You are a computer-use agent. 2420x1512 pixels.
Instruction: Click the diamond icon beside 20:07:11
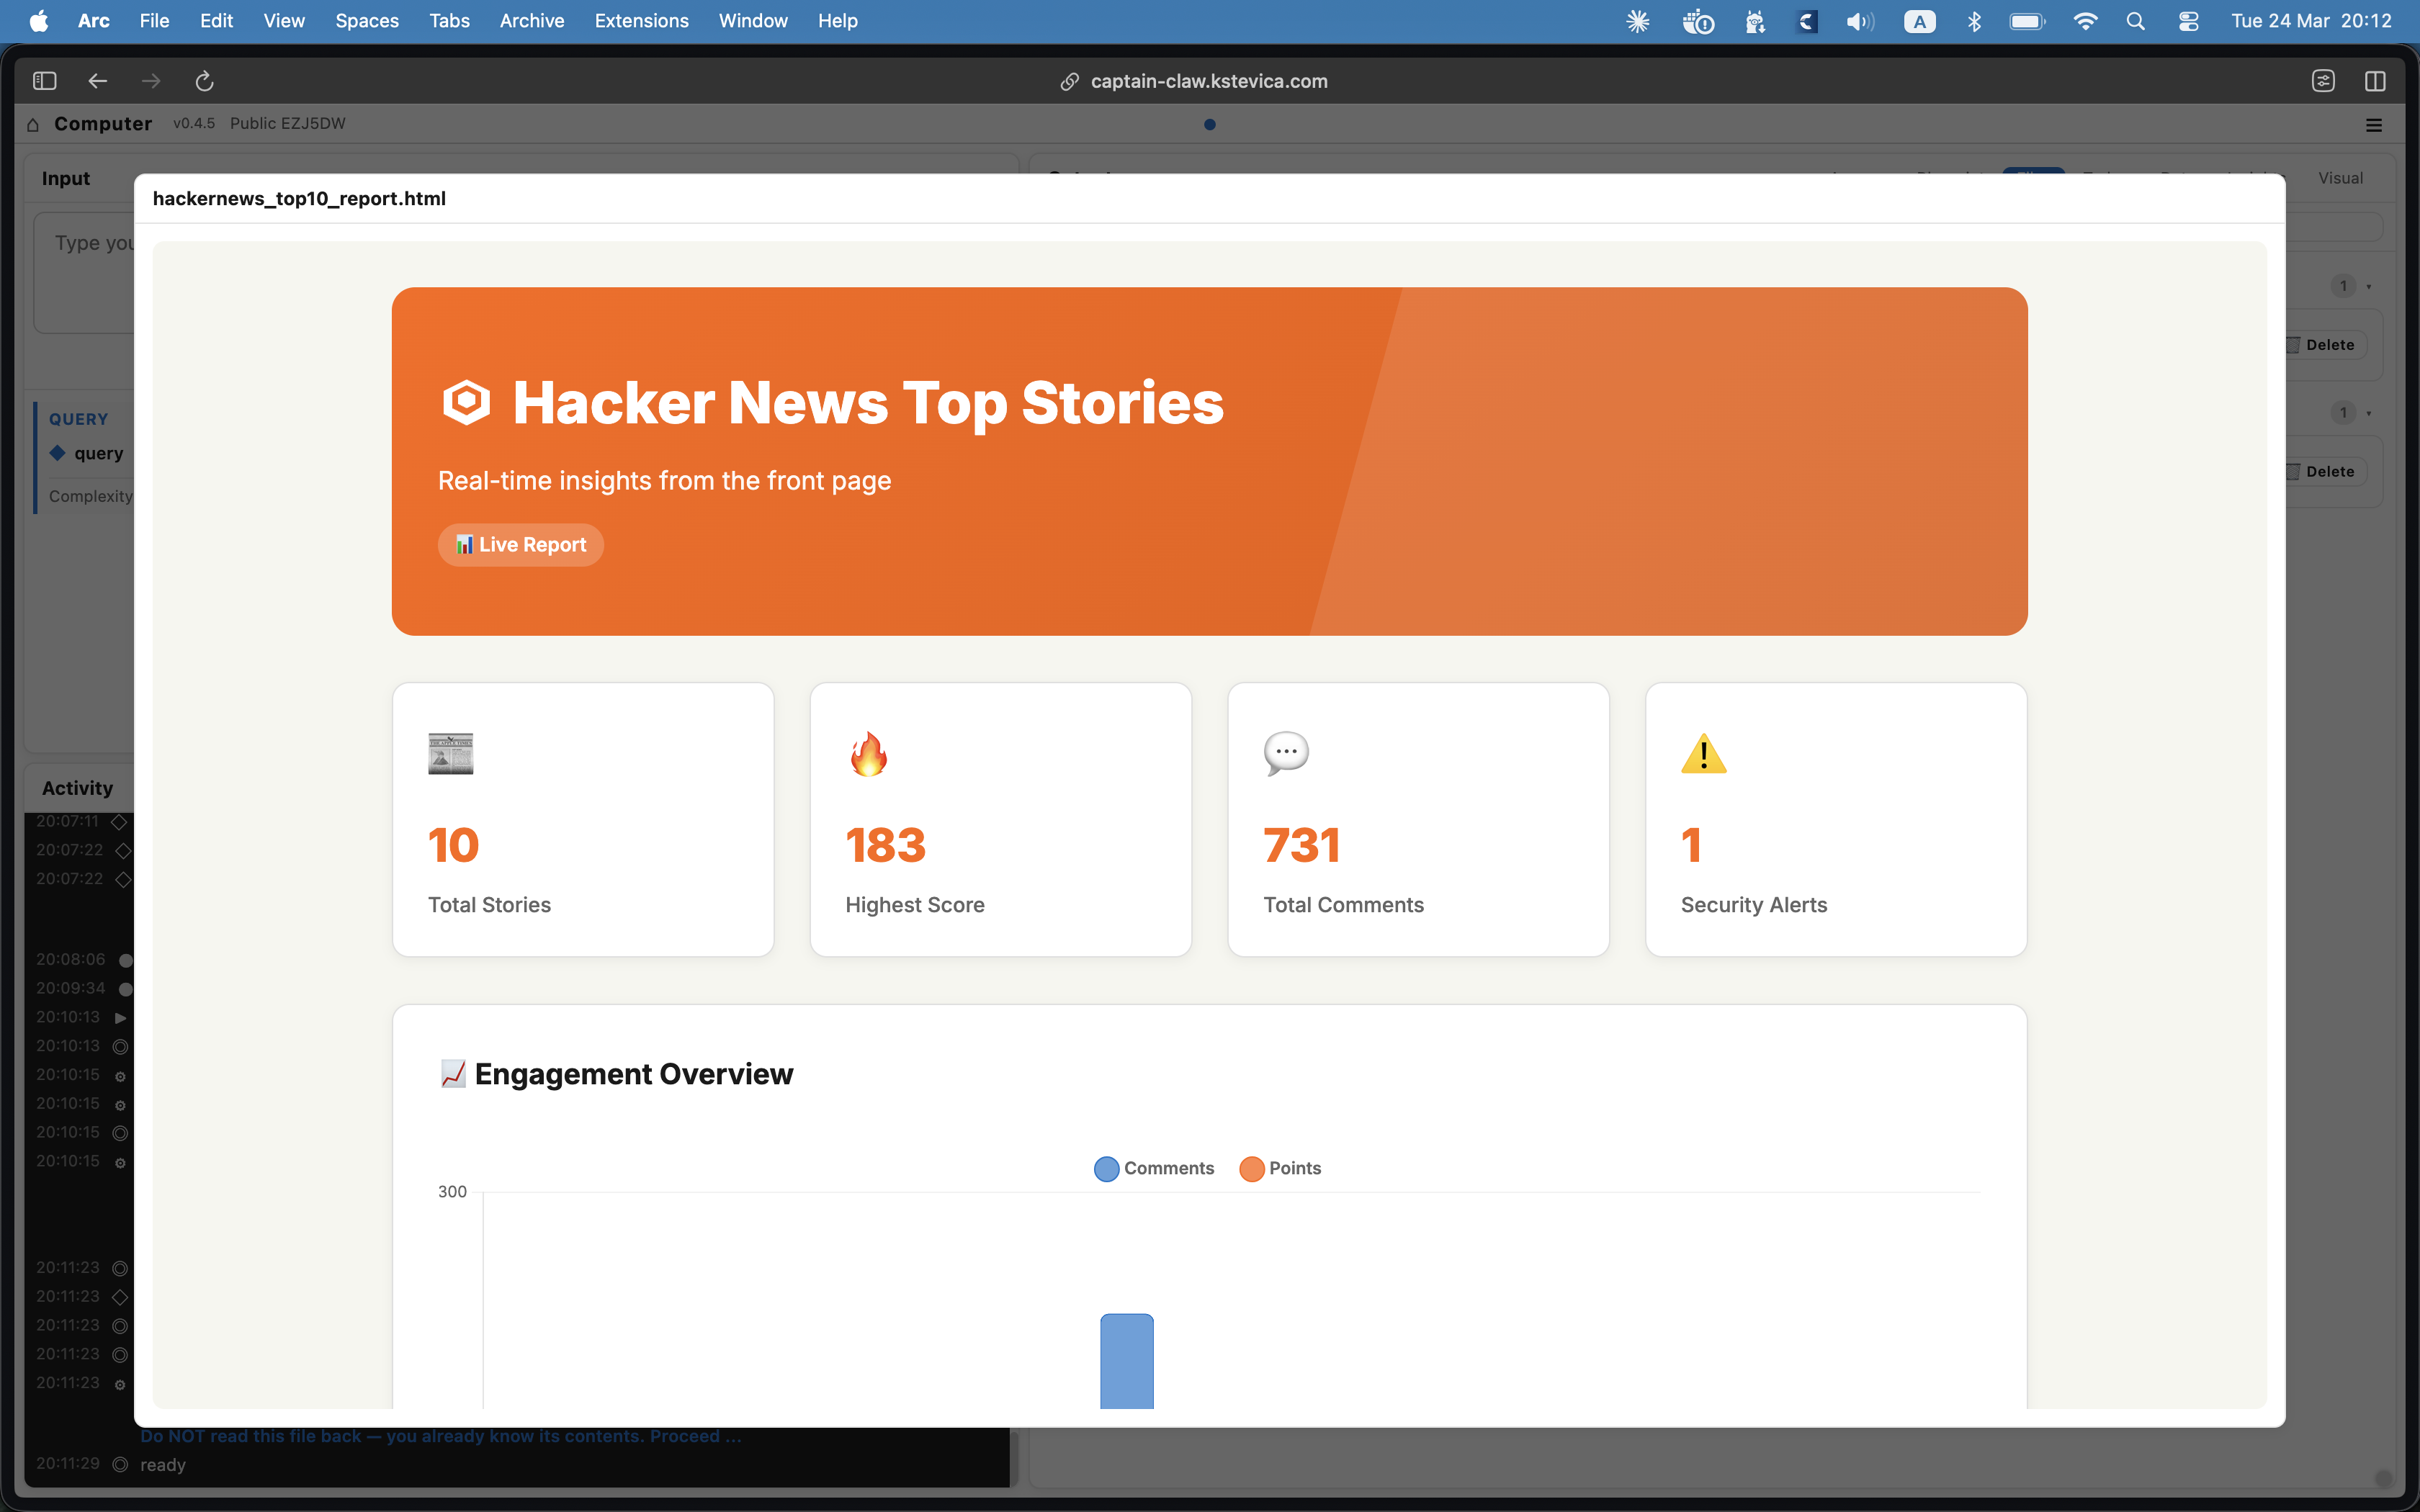(119, 822)
